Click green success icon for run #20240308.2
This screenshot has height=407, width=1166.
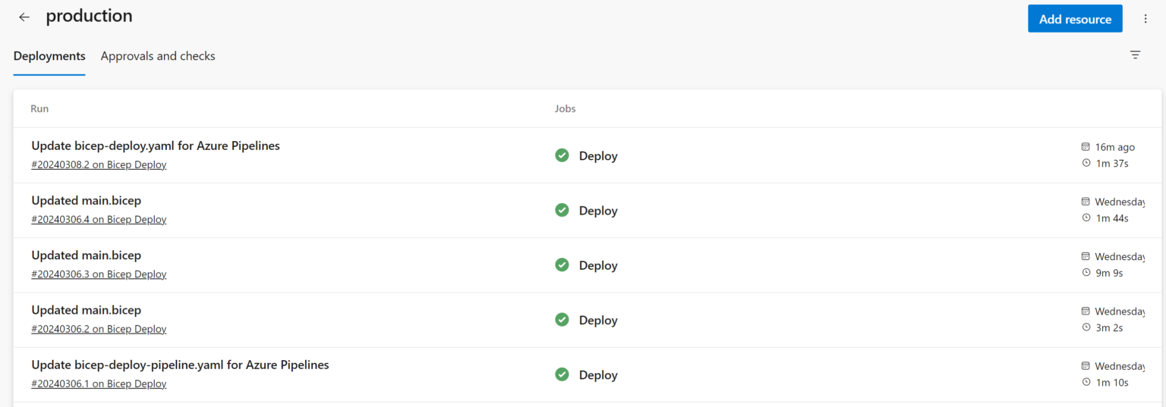[562, 155]
